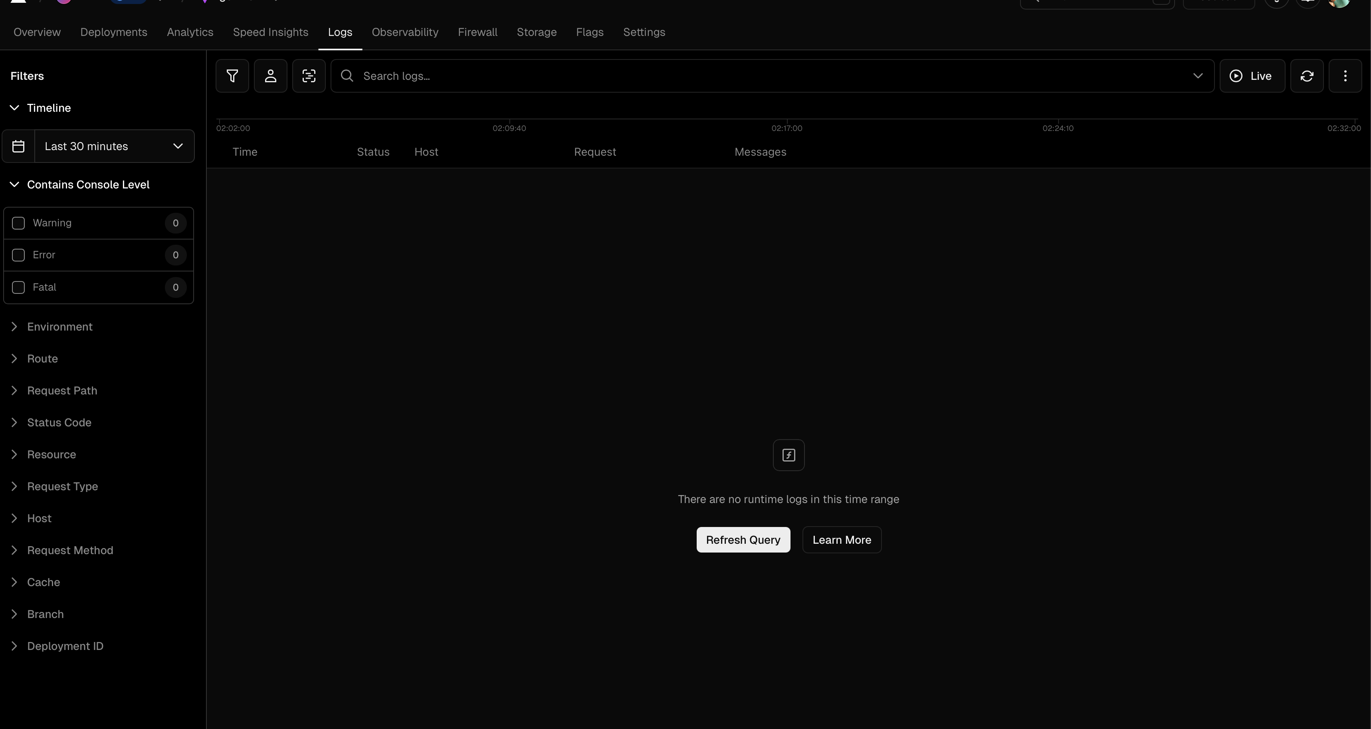
Task: Click the calendar icon in Timeline
Action: tap(19, 147)
